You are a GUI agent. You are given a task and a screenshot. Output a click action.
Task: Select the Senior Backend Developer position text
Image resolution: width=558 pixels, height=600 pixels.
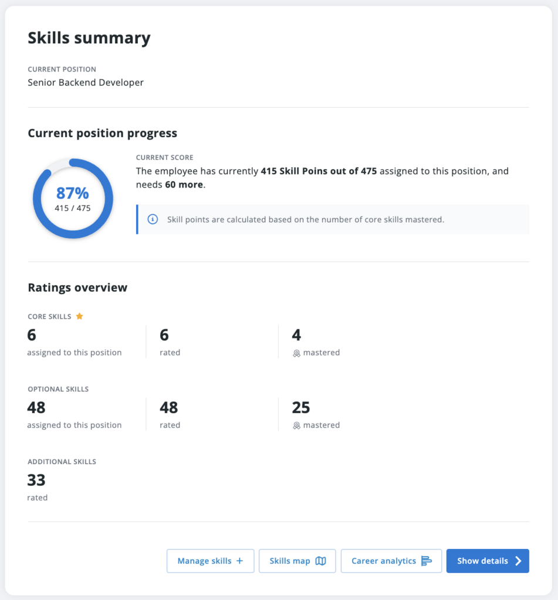tap(86, 83)
